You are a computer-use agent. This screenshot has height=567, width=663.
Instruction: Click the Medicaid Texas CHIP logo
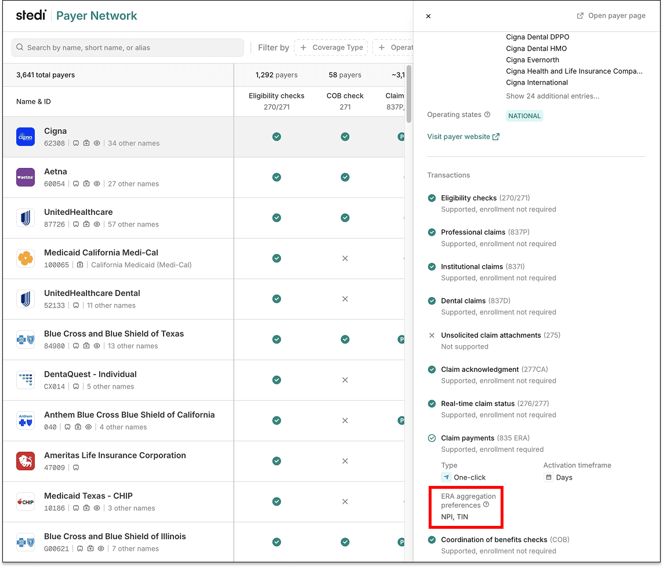click(x=26, y=502)
